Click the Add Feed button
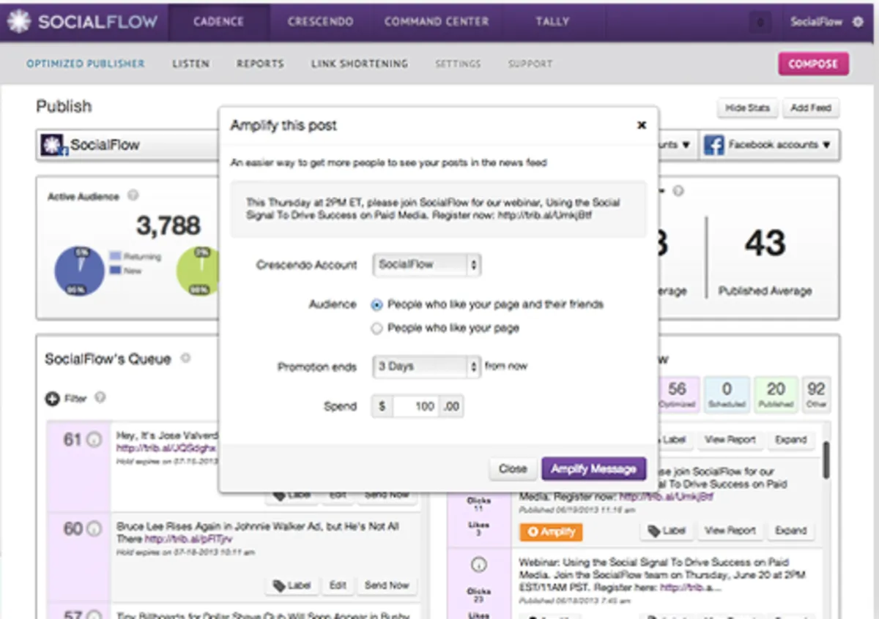Screen dimensions: 879x619 pyautogui.click(x=811, y=108)
